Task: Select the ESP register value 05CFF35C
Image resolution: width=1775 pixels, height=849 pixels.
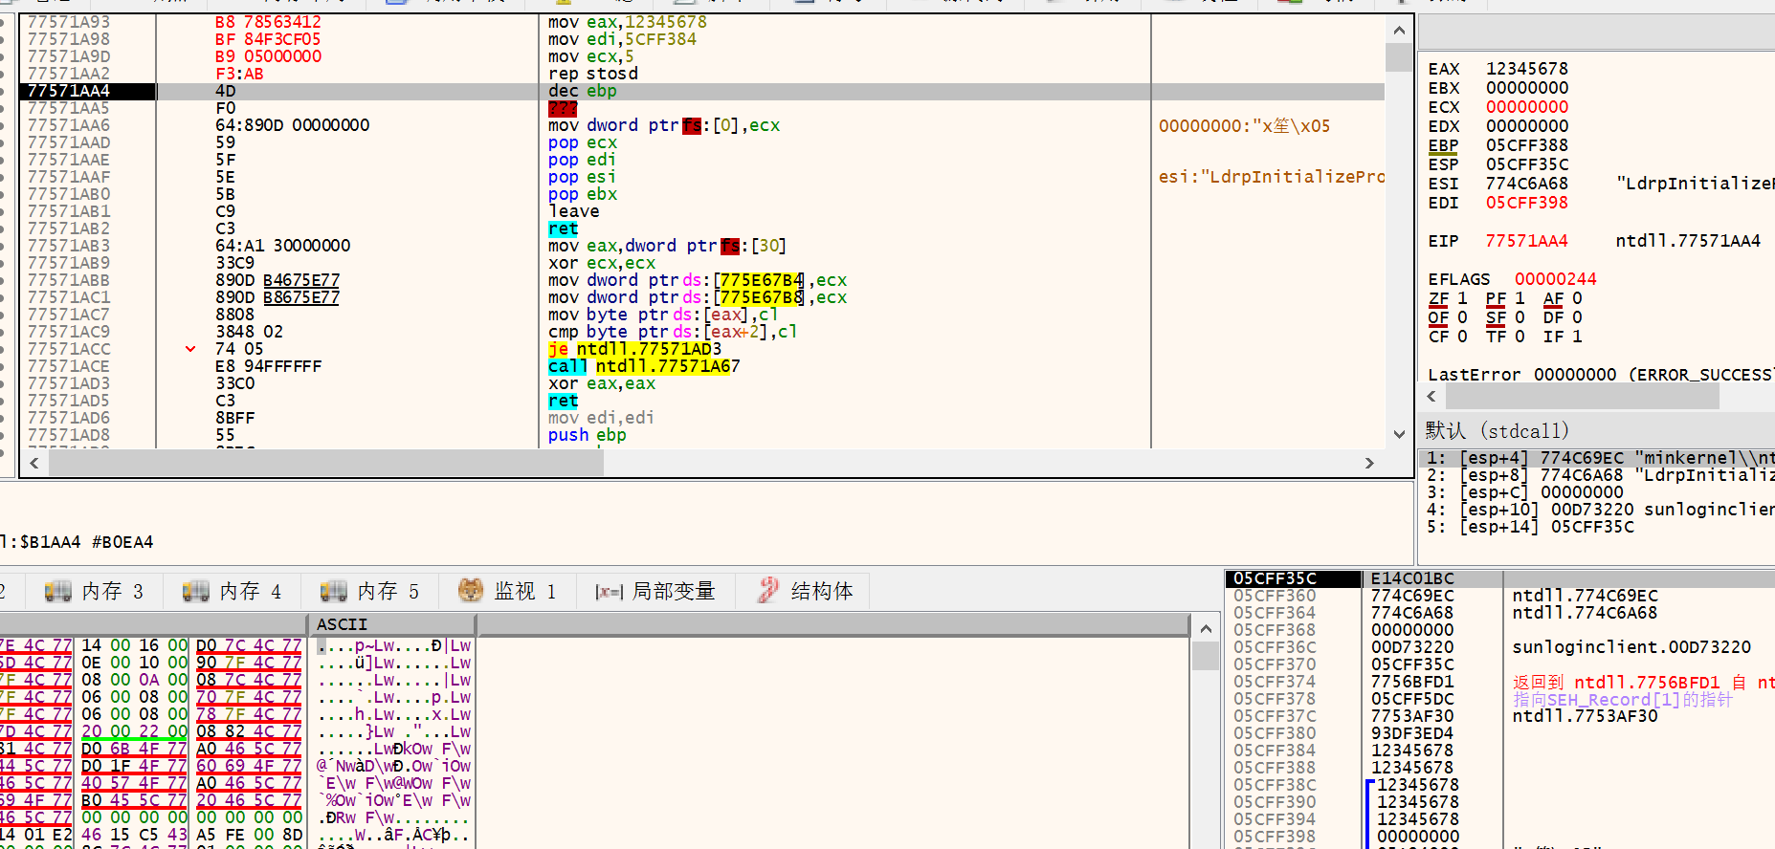Action: (1527, 164)
